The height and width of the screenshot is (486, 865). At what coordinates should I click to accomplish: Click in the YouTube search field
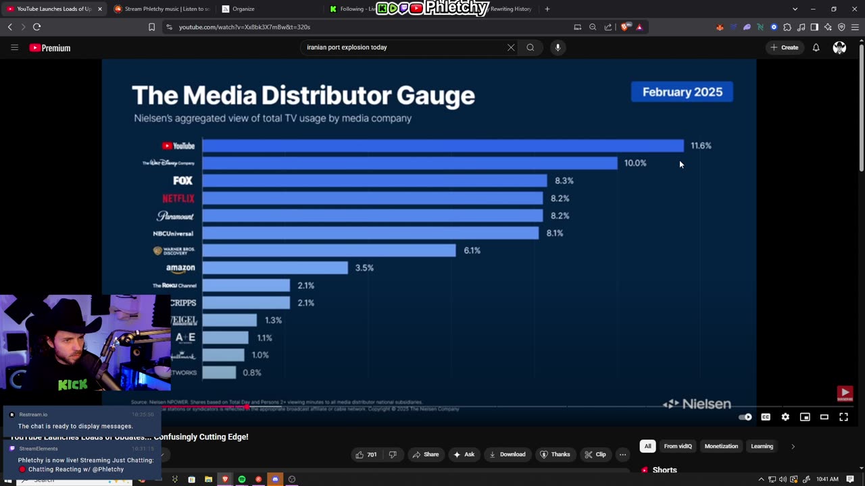click(x=404, y=47)
